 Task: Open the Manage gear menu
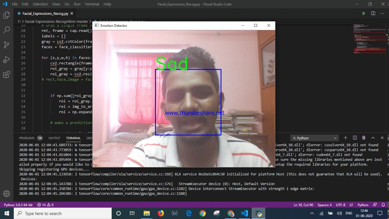pyautogui.click(x=6, y=193)
